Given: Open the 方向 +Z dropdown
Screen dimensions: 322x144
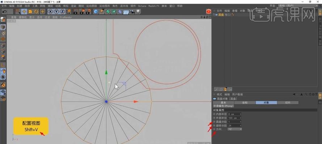Looking at the screenshot, I should [235, 129].
